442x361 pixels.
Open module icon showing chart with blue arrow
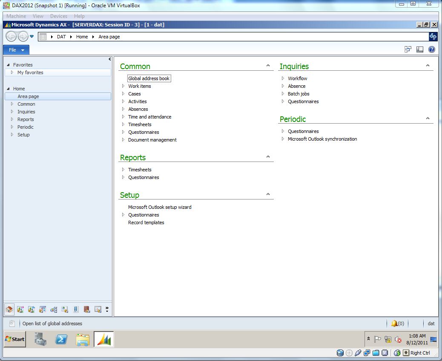tap(31, 309)
